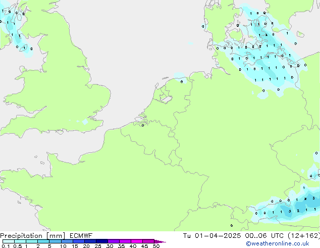Click the legend arrow tip beyond 50 mm
Viewport: 320px width, 248px height.
[x=160, y=241]
